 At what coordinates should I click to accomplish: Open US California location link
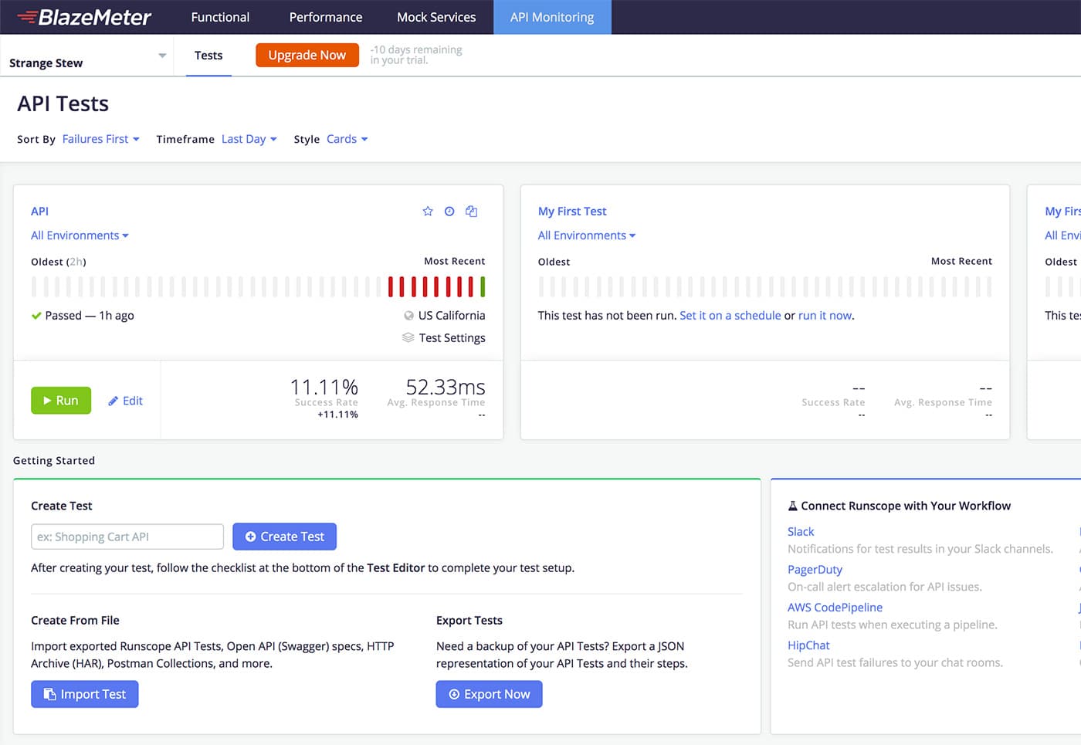[452, 315]
